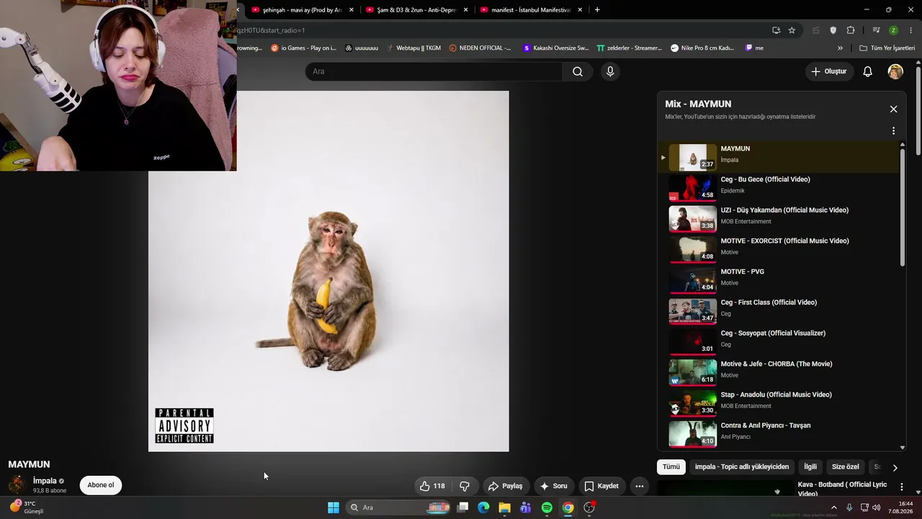Open a new browser tab
Image resolution: width=922 pixels, height=519 pixels.
tap(597, 10)
